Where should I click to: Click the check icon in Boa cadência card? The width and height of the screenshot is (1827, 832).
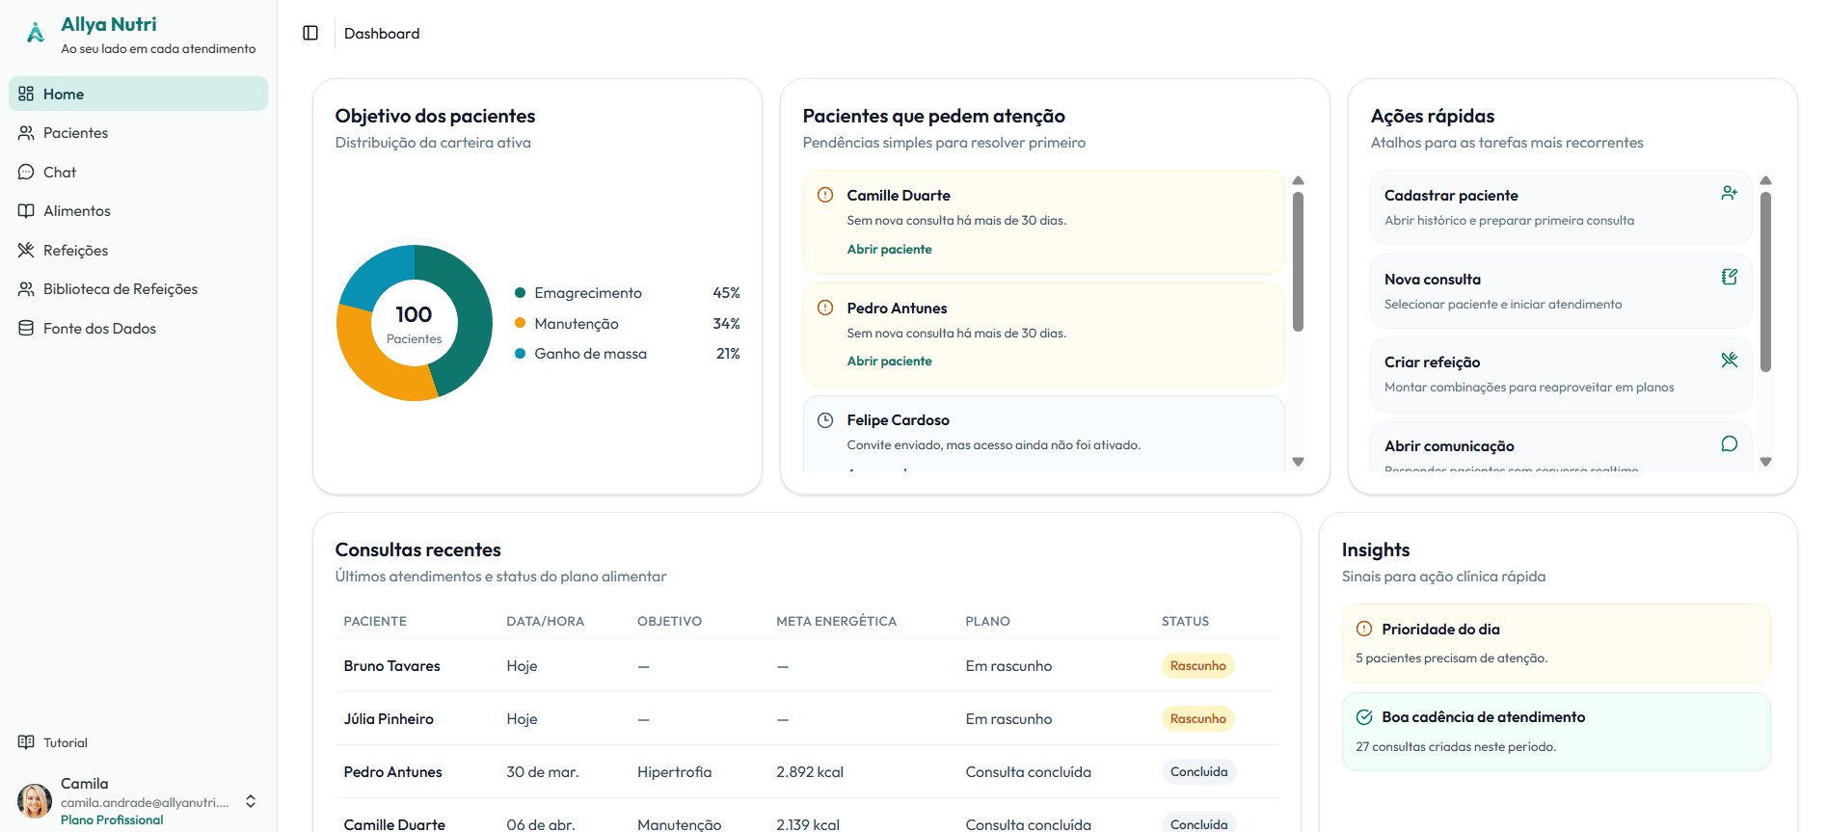click(x=1364, y=717)
